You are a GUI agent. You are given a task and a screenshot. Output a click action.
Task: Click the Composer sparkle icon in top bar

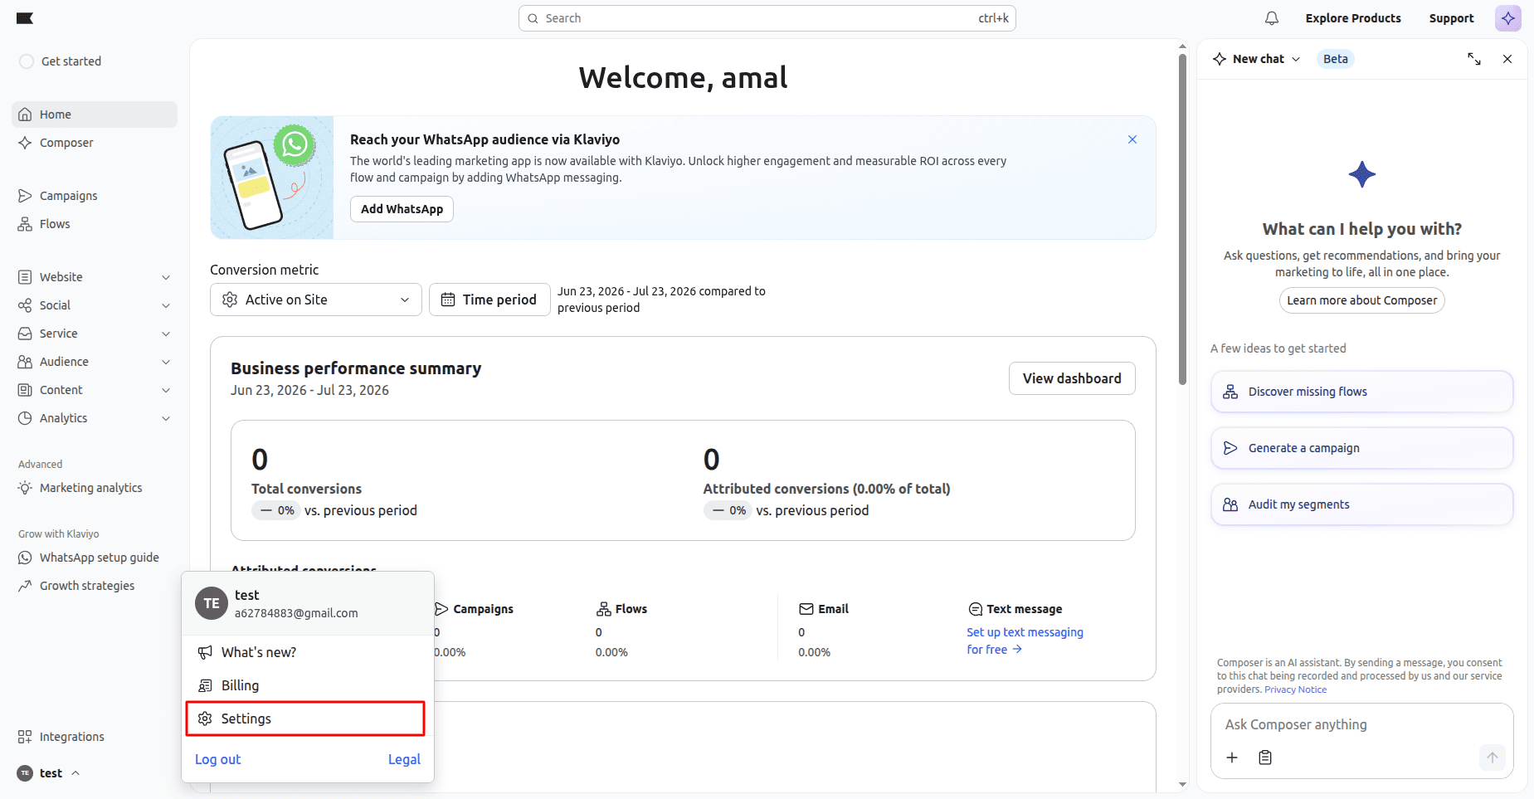click(x=1508, y=18)
